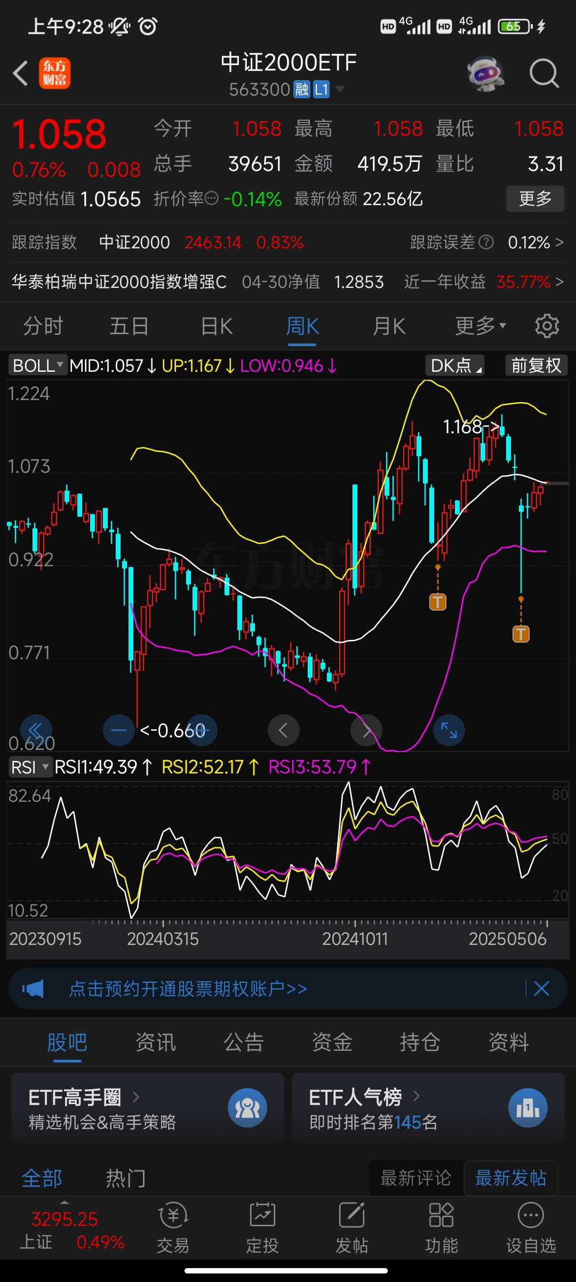
Task: Zoom out chart with minus button
Action: [x=119, y=730]
